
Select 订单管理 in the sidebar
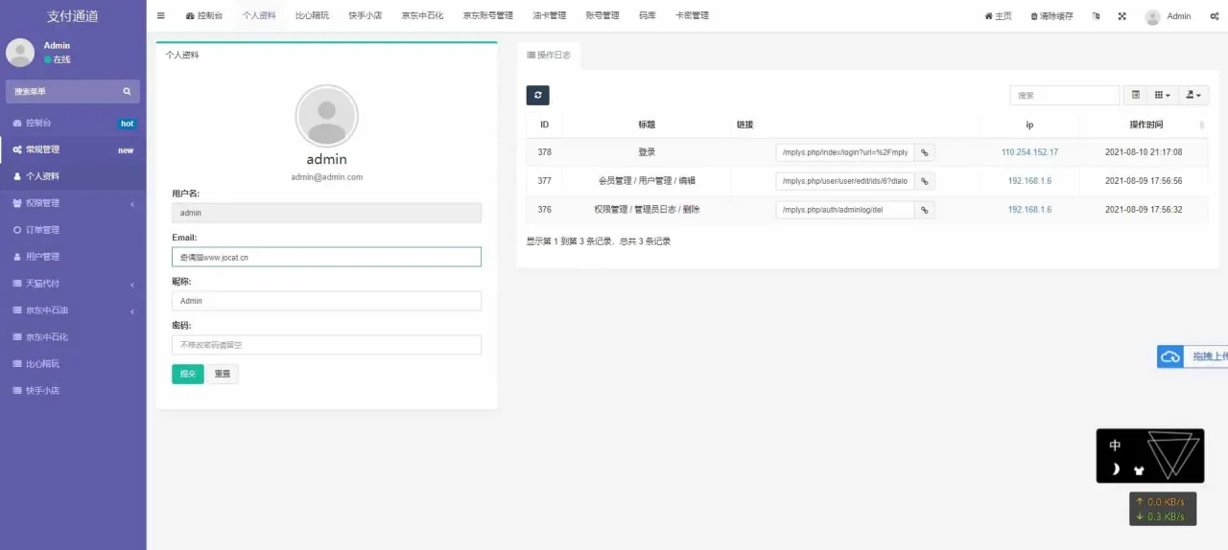[x=42, y=230]
